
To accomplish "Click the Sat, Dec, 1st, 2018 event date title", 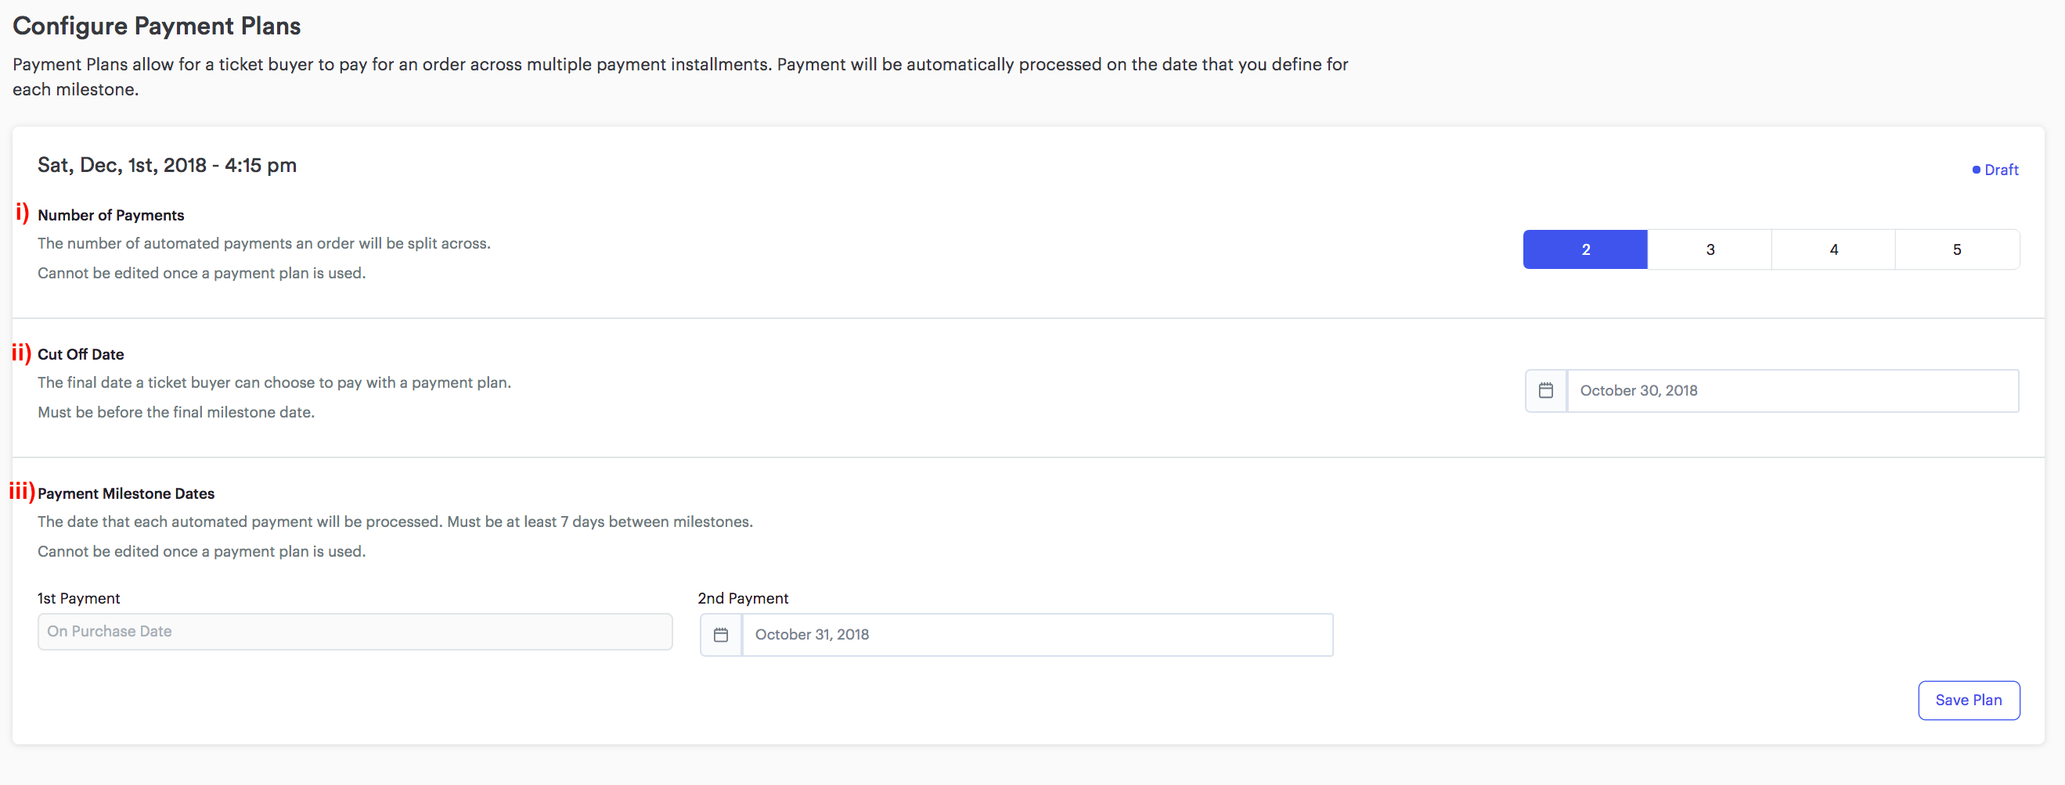I will tap(167, 165).
